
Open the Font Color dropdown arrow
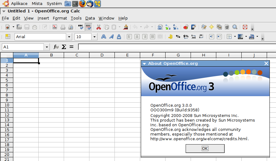[x=257, y=37]
